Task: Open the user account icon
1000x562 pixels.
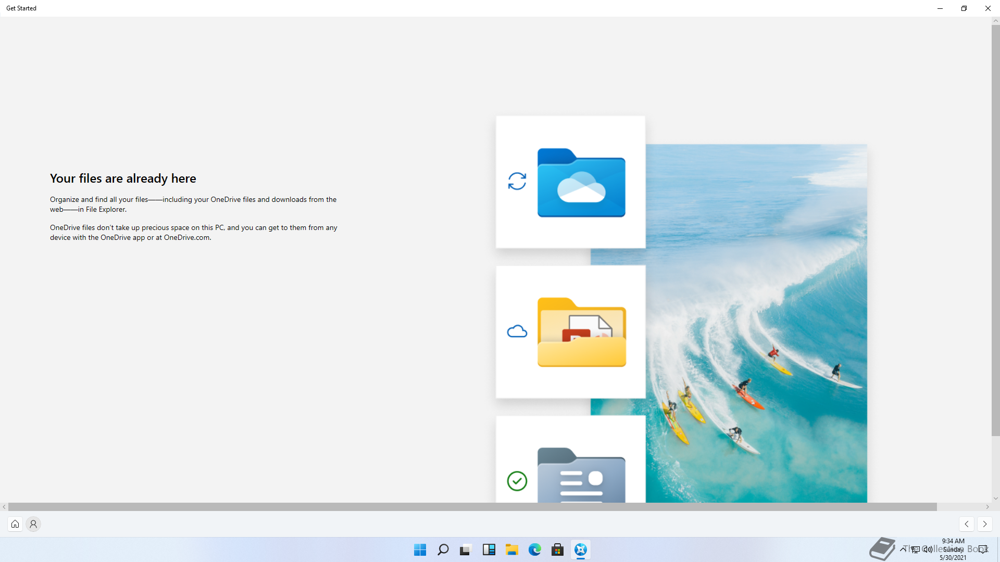Action: click(x=33, y=524)
